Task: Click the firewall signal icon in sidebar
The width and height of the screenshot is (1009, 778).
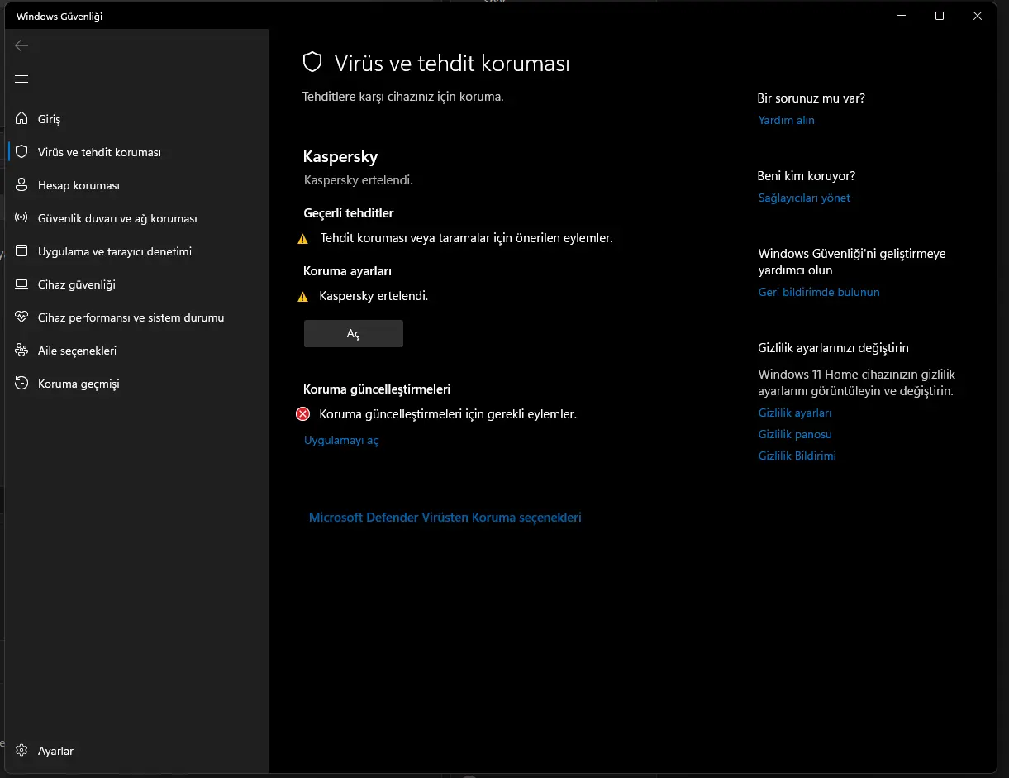Action: pyautogui.click(x=22, y=218)
